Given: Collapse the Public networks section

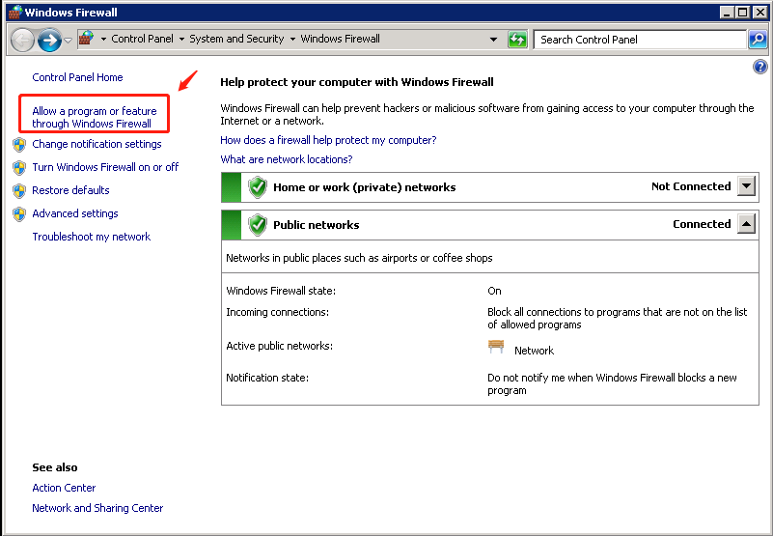Looking at the screenshot, I should [746, 224].
